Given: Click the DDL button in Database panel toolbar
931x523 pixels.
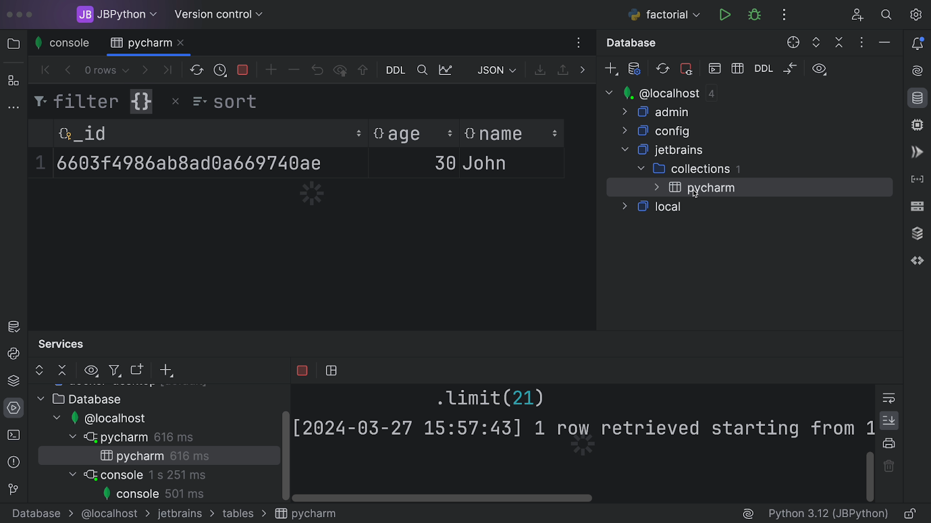Looking at the screenshot, I should tap(763, 69).
